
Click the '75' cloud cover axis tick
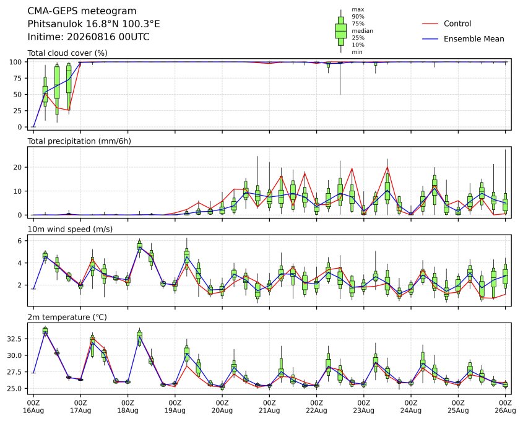(18, 79)
